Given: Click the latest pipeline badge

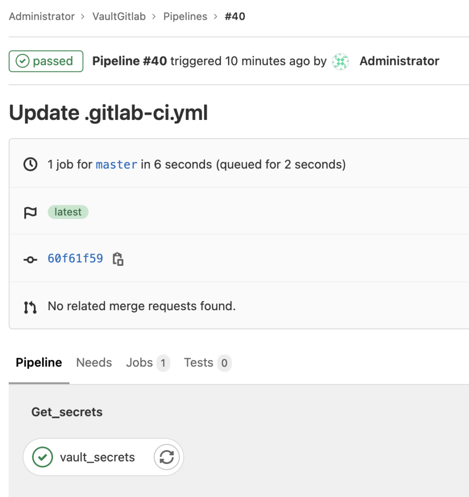Looking at the screenshot, I should (x=68, y=212).
